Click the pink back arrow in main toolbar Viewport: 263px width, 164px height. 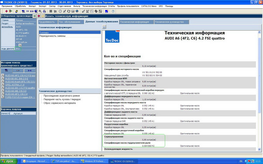tap(6, 11)
